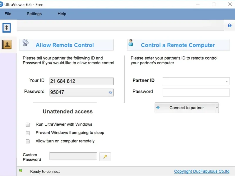Open the Connect to partner dropdown arrow
This screenshot has width=235, height=176.
(x=217, y=108)
